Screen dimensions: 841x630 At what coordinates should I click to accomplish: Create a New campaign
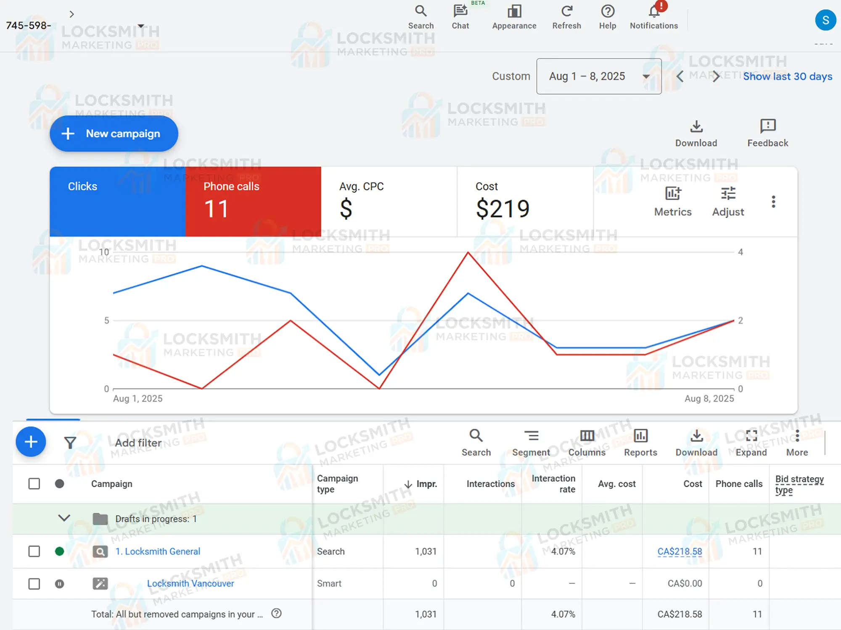coord(114,134)
